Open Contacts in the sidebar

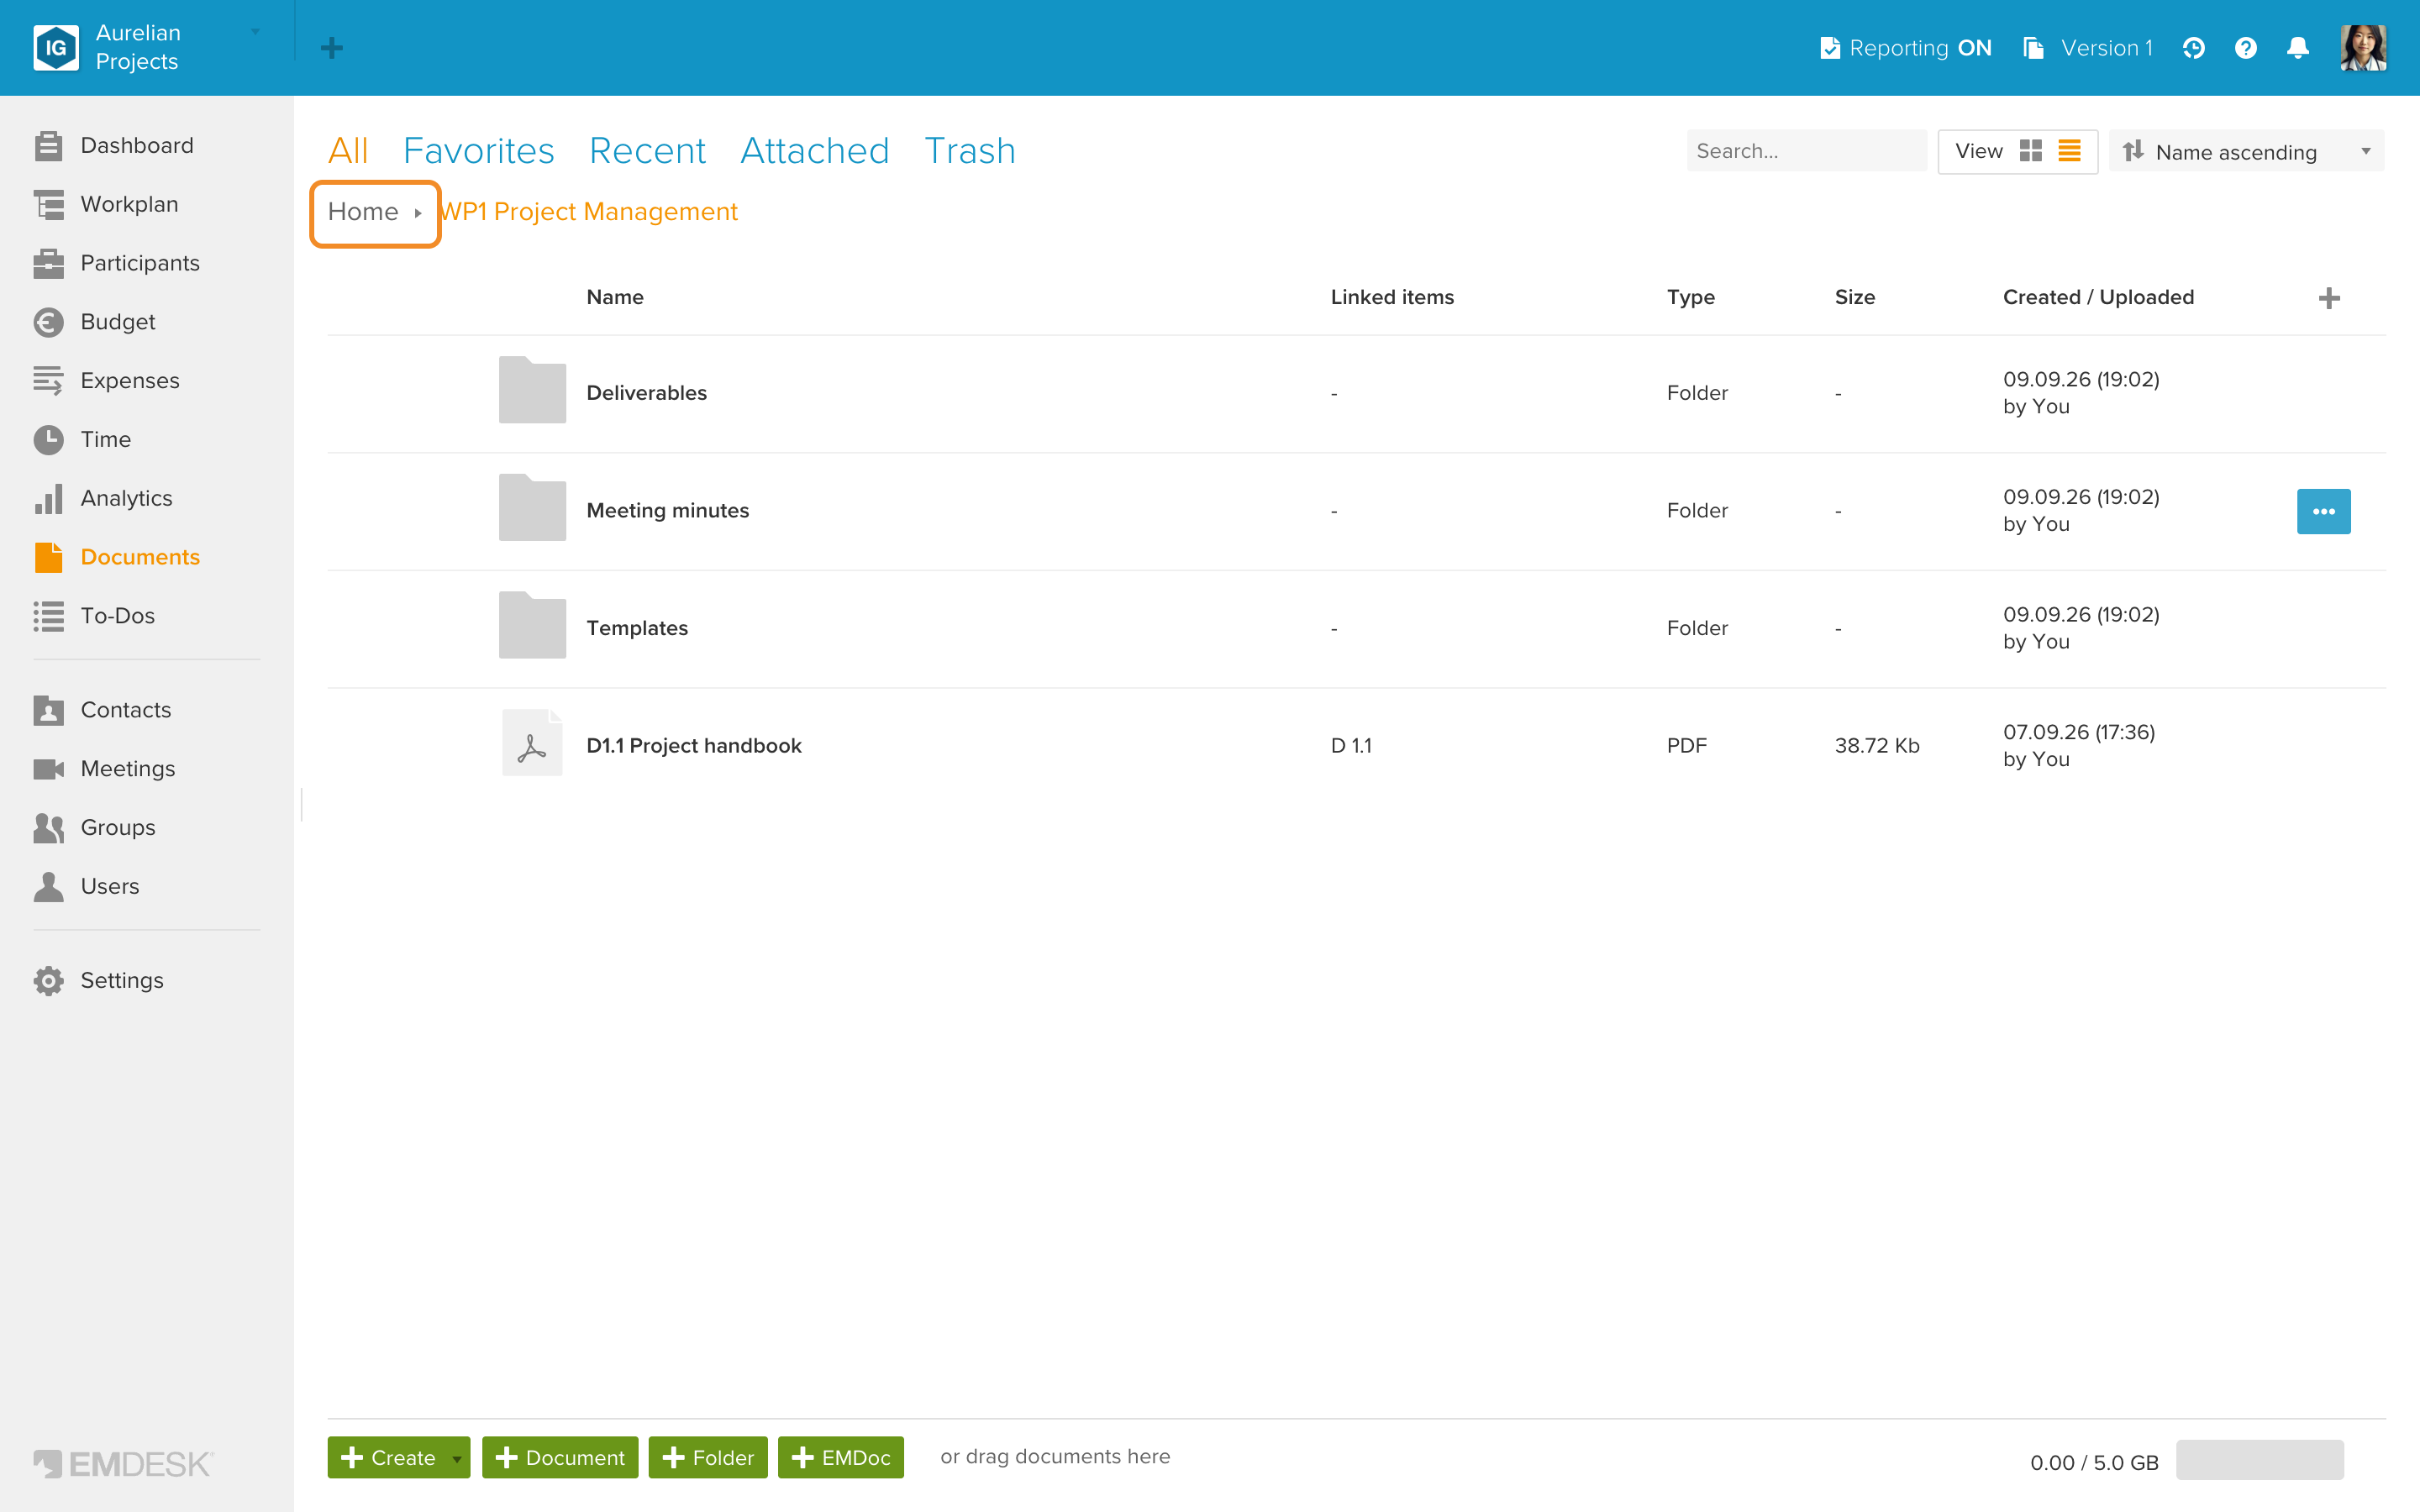(102, 710)
